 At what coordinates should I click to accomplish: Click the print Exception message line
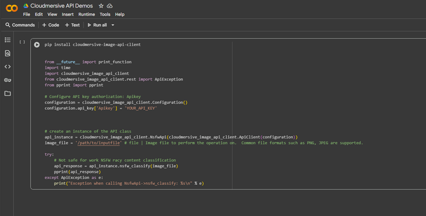[129, 183]
